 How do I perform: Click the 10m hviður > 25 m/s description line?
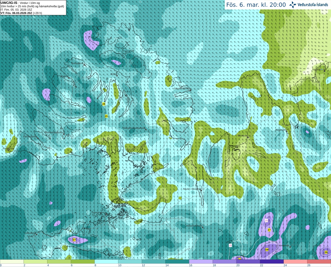pos(32,6)
